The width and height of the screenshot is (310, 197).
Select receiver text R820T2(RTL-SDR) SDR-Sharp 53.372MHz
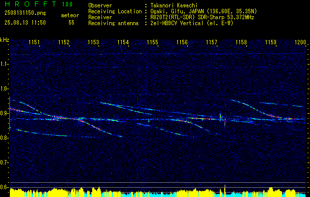[202, 17]
